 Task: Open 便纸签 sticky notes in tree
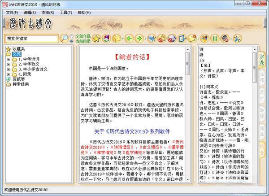[x=18, y=79]
